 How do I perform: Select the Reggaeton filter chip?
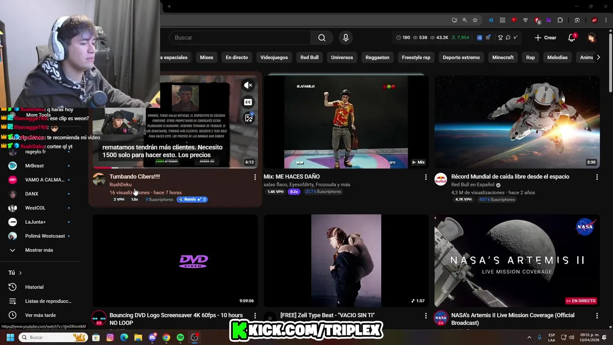pyautogui.click(x=377, y=57)
